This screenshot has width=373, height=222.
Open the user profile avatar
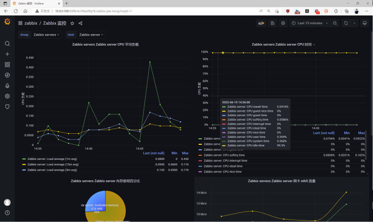click(8, 202)
